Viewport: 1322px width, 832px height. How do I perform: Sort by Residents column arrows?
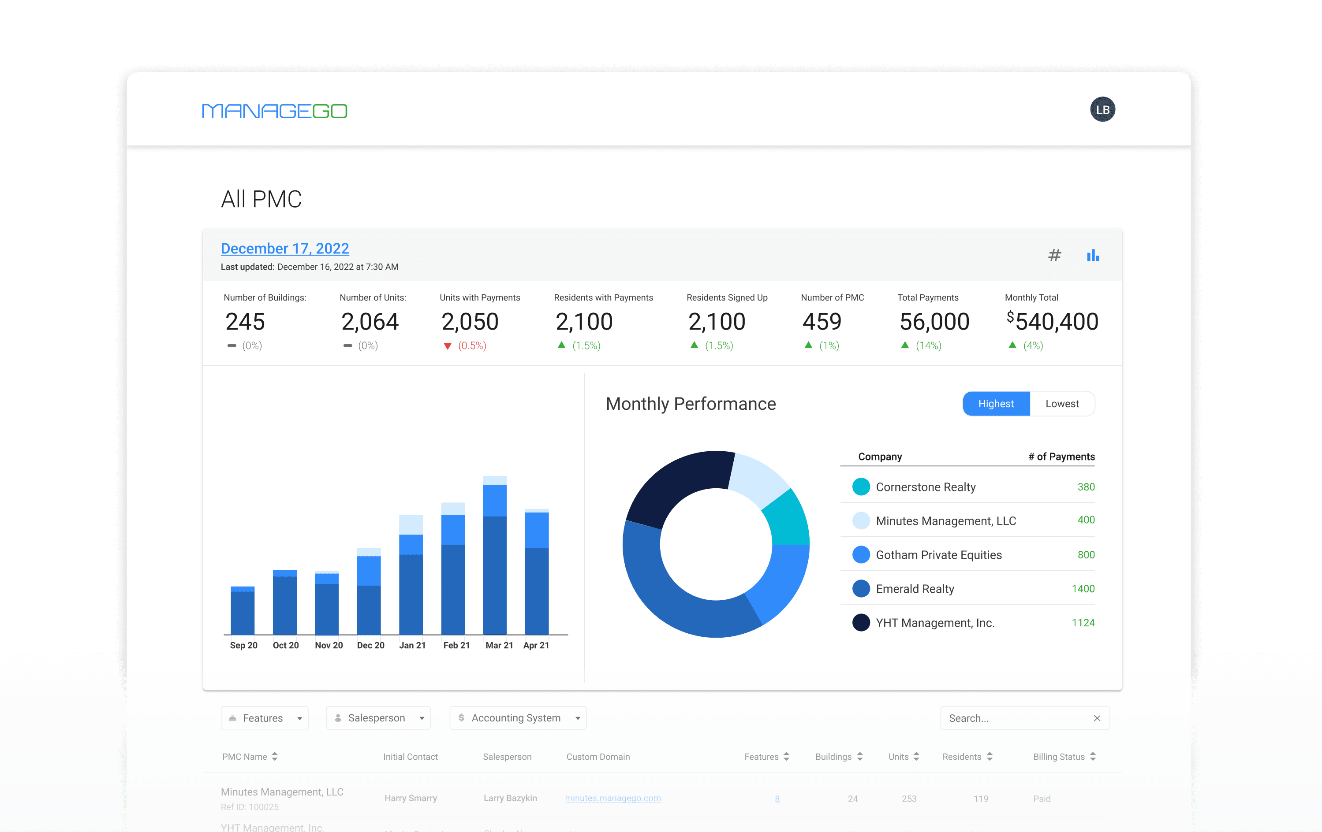pyautogui.click(x=990, y=756)
